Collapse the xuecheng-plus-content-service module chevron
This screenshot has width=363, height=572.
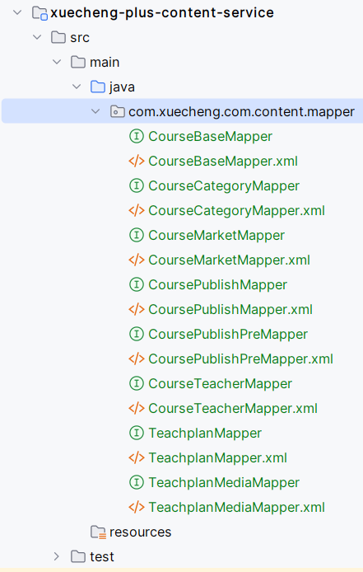[17, 12]
